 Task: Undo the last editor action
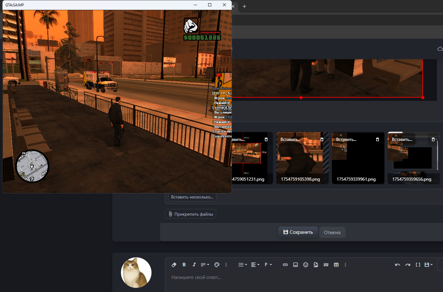coord(397,265)
